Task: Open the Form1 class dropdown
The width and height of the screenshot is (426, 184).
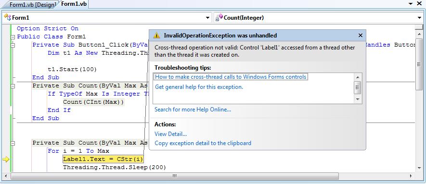Action: tap(207, 18)
